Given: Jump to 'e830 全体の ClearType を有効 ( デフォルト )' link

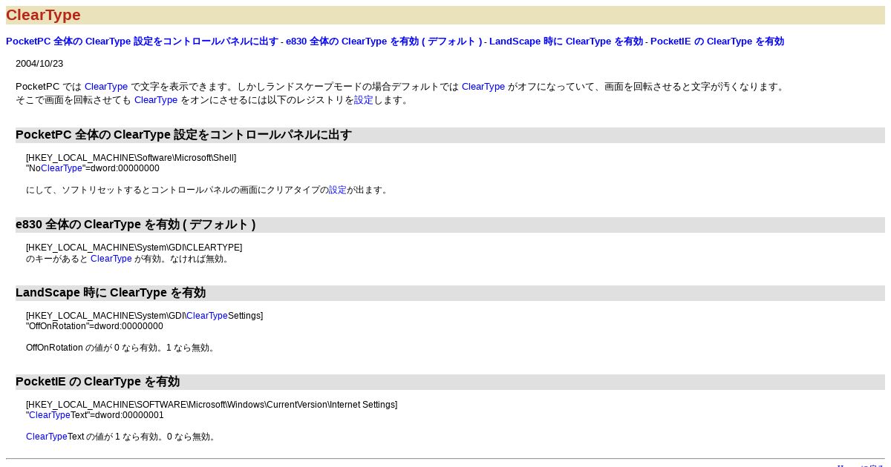Looking at the screenshot, I should point(384,42).
